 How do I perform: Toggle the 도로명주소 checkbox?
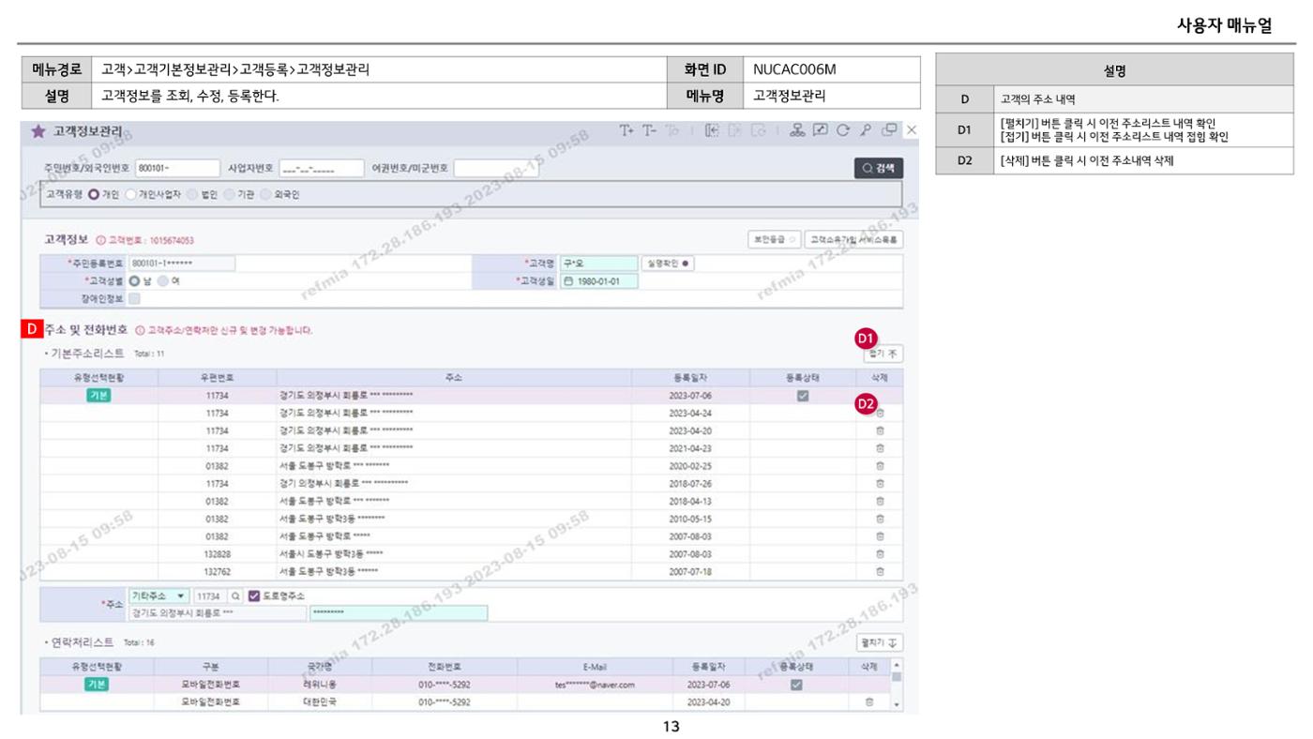pos(254,596)
